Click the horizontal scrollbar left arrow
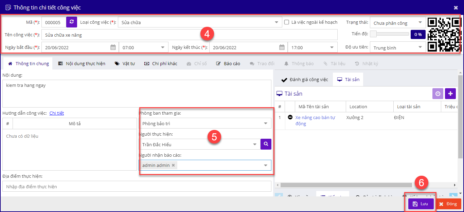The image size is (464, 212). 277,185
